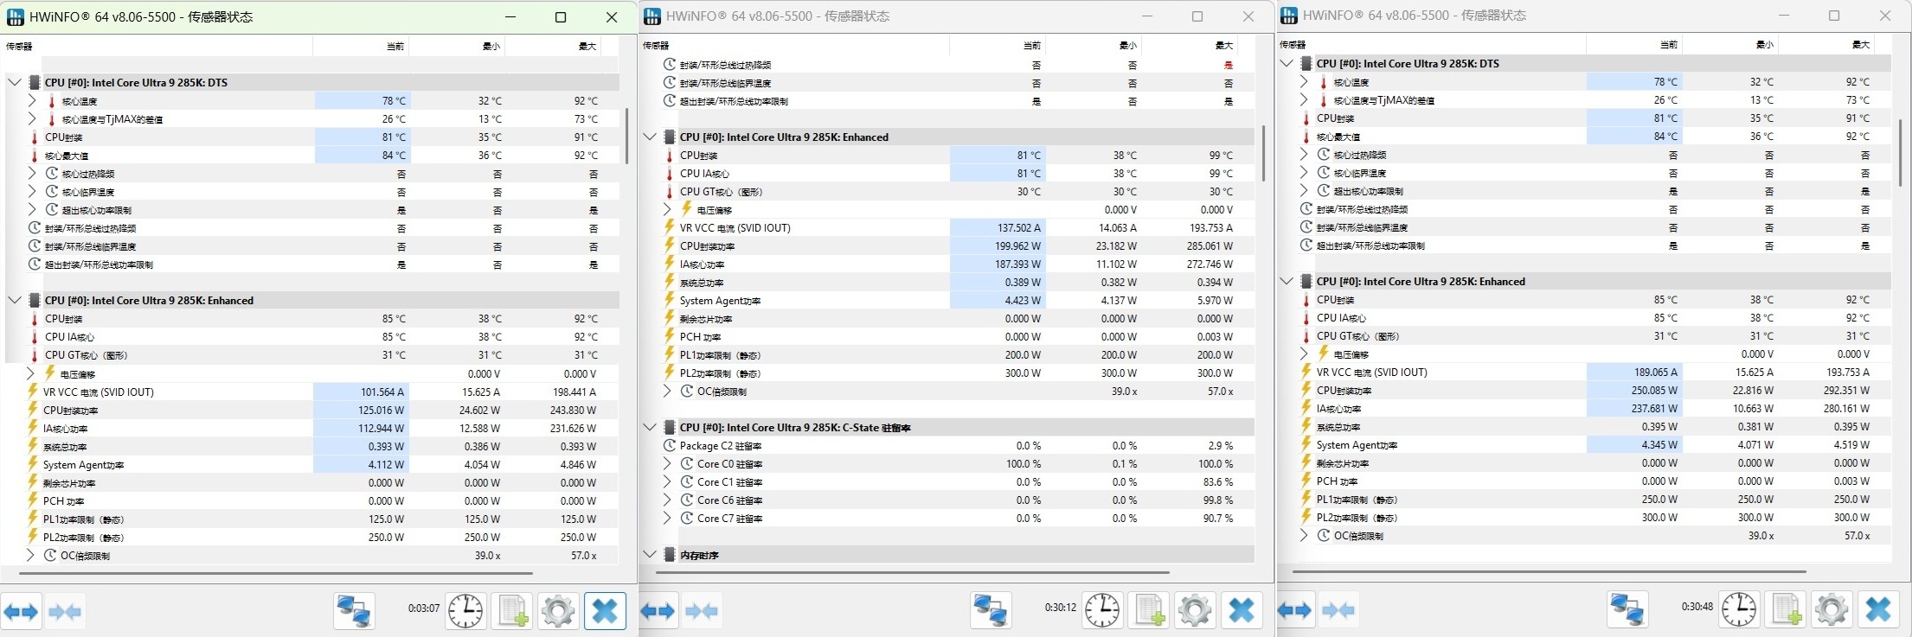
Task: Expand 电压偏移 row in 0:03:07 window
Action: pyautogui.click(x=31, y=373)
